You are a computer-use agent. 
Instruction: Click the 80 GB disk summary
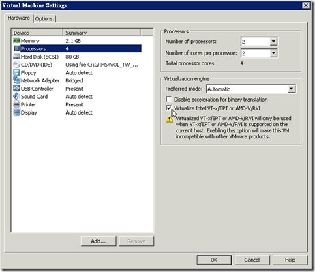72,57
